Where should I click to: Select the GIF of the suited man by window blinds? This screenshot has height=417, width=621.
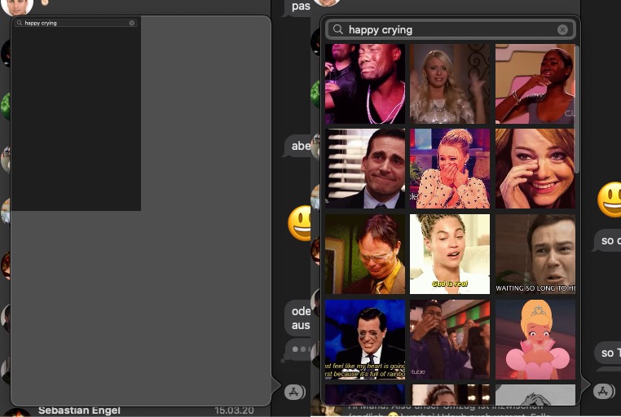coord(365,169)
